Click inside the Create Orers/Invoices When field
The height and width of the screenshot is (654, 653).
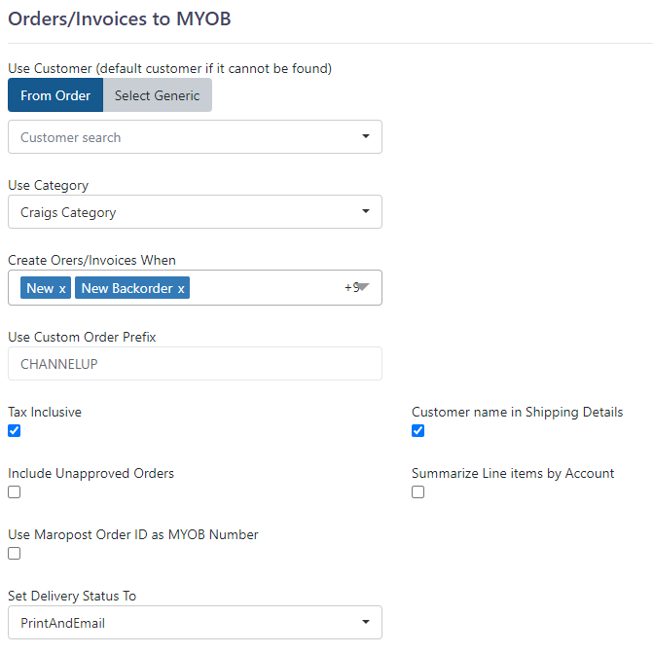click(267, 288)
